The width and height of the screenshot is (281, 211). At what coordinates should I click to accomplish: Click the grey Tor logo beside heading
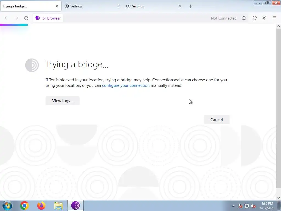pyautogui.click(x=32, y=65)
